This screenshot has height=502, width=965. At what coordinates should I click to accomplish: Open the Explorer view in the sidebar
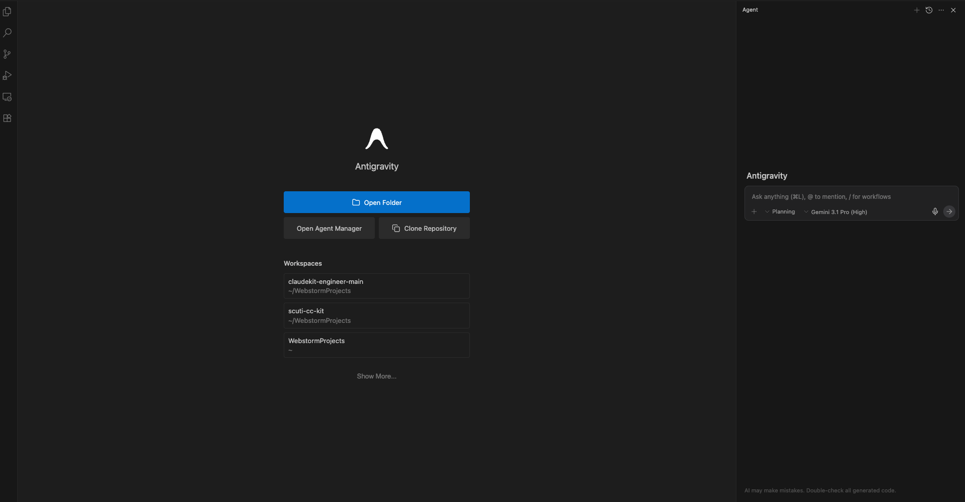pos(7,12)
